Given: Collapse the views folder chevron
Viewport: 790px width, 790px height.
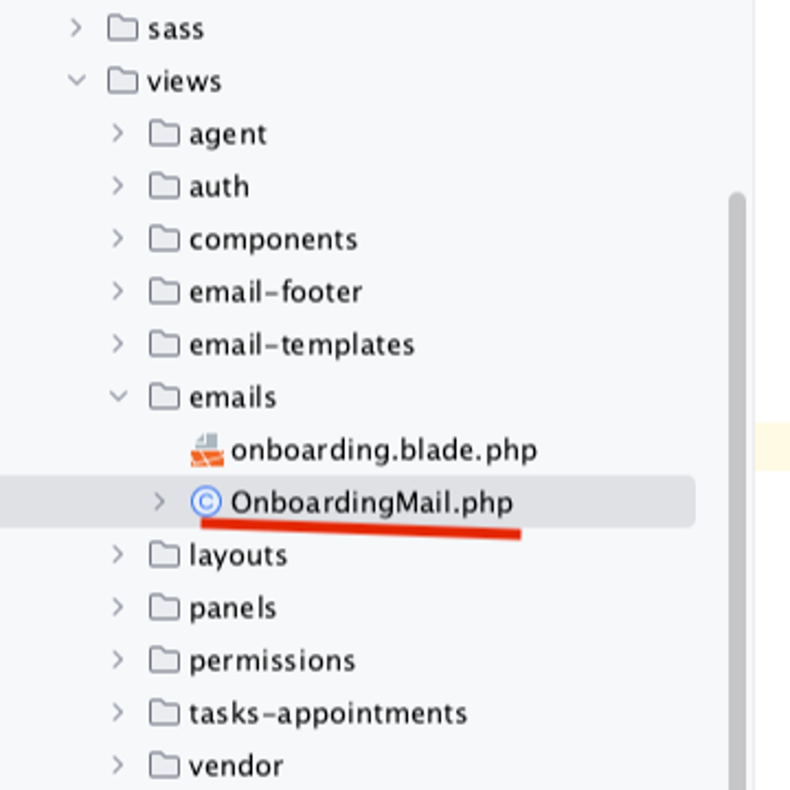Looking at the screenshot, I should (x=76, y=80).
